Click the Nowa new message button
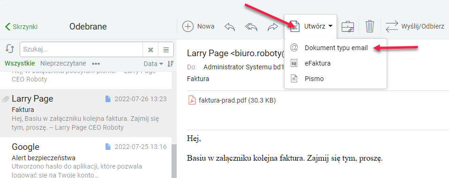 tap(198, 26)
